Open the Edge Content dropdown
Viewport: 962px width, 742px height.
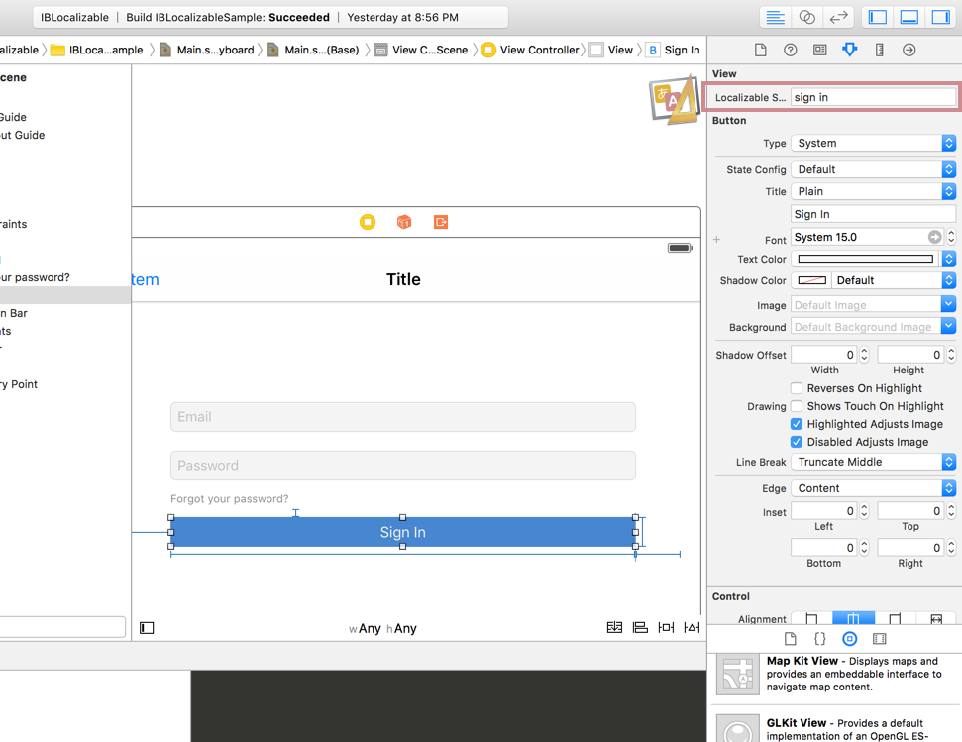pyautogui.click(x=873, y=488)
